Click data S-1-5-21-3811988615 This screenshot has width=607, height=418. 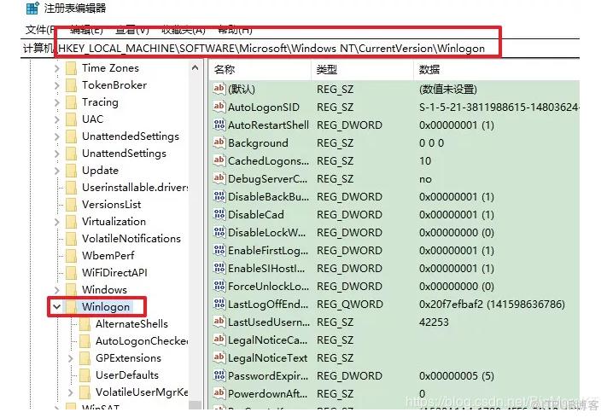[x=499, y=107]
